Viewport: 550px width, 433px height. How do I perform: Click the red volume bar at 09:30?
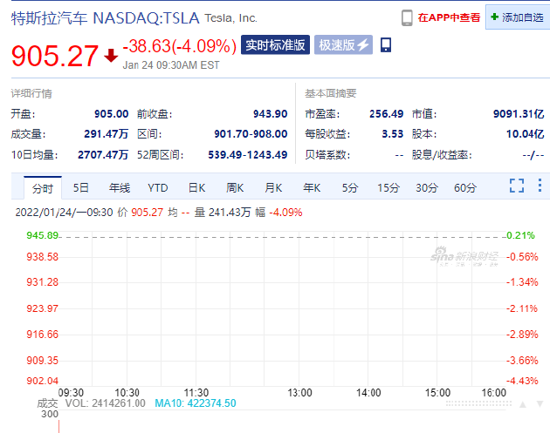(x=59, y=426)
